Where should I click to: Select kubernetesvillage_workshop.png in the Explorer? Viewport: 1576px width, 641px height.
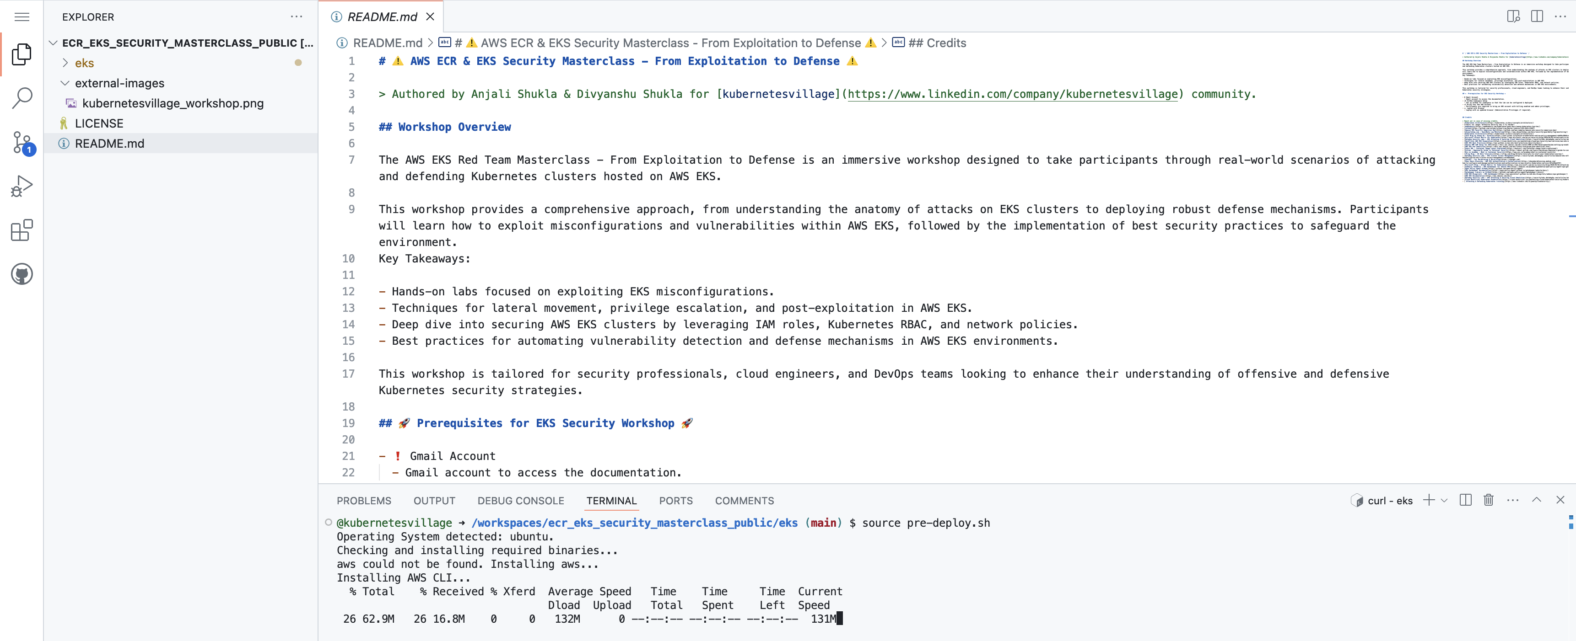(x=173, y=103)
